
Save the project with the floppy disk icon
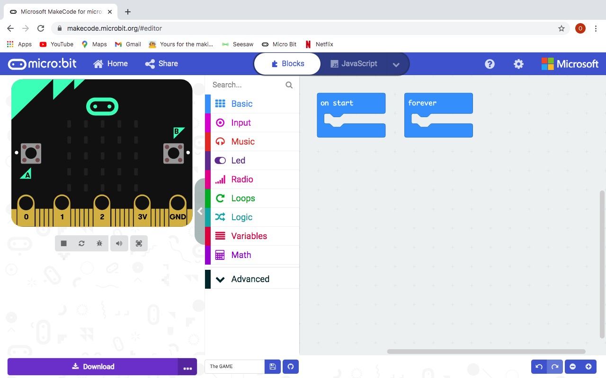(x=273, y=367)
